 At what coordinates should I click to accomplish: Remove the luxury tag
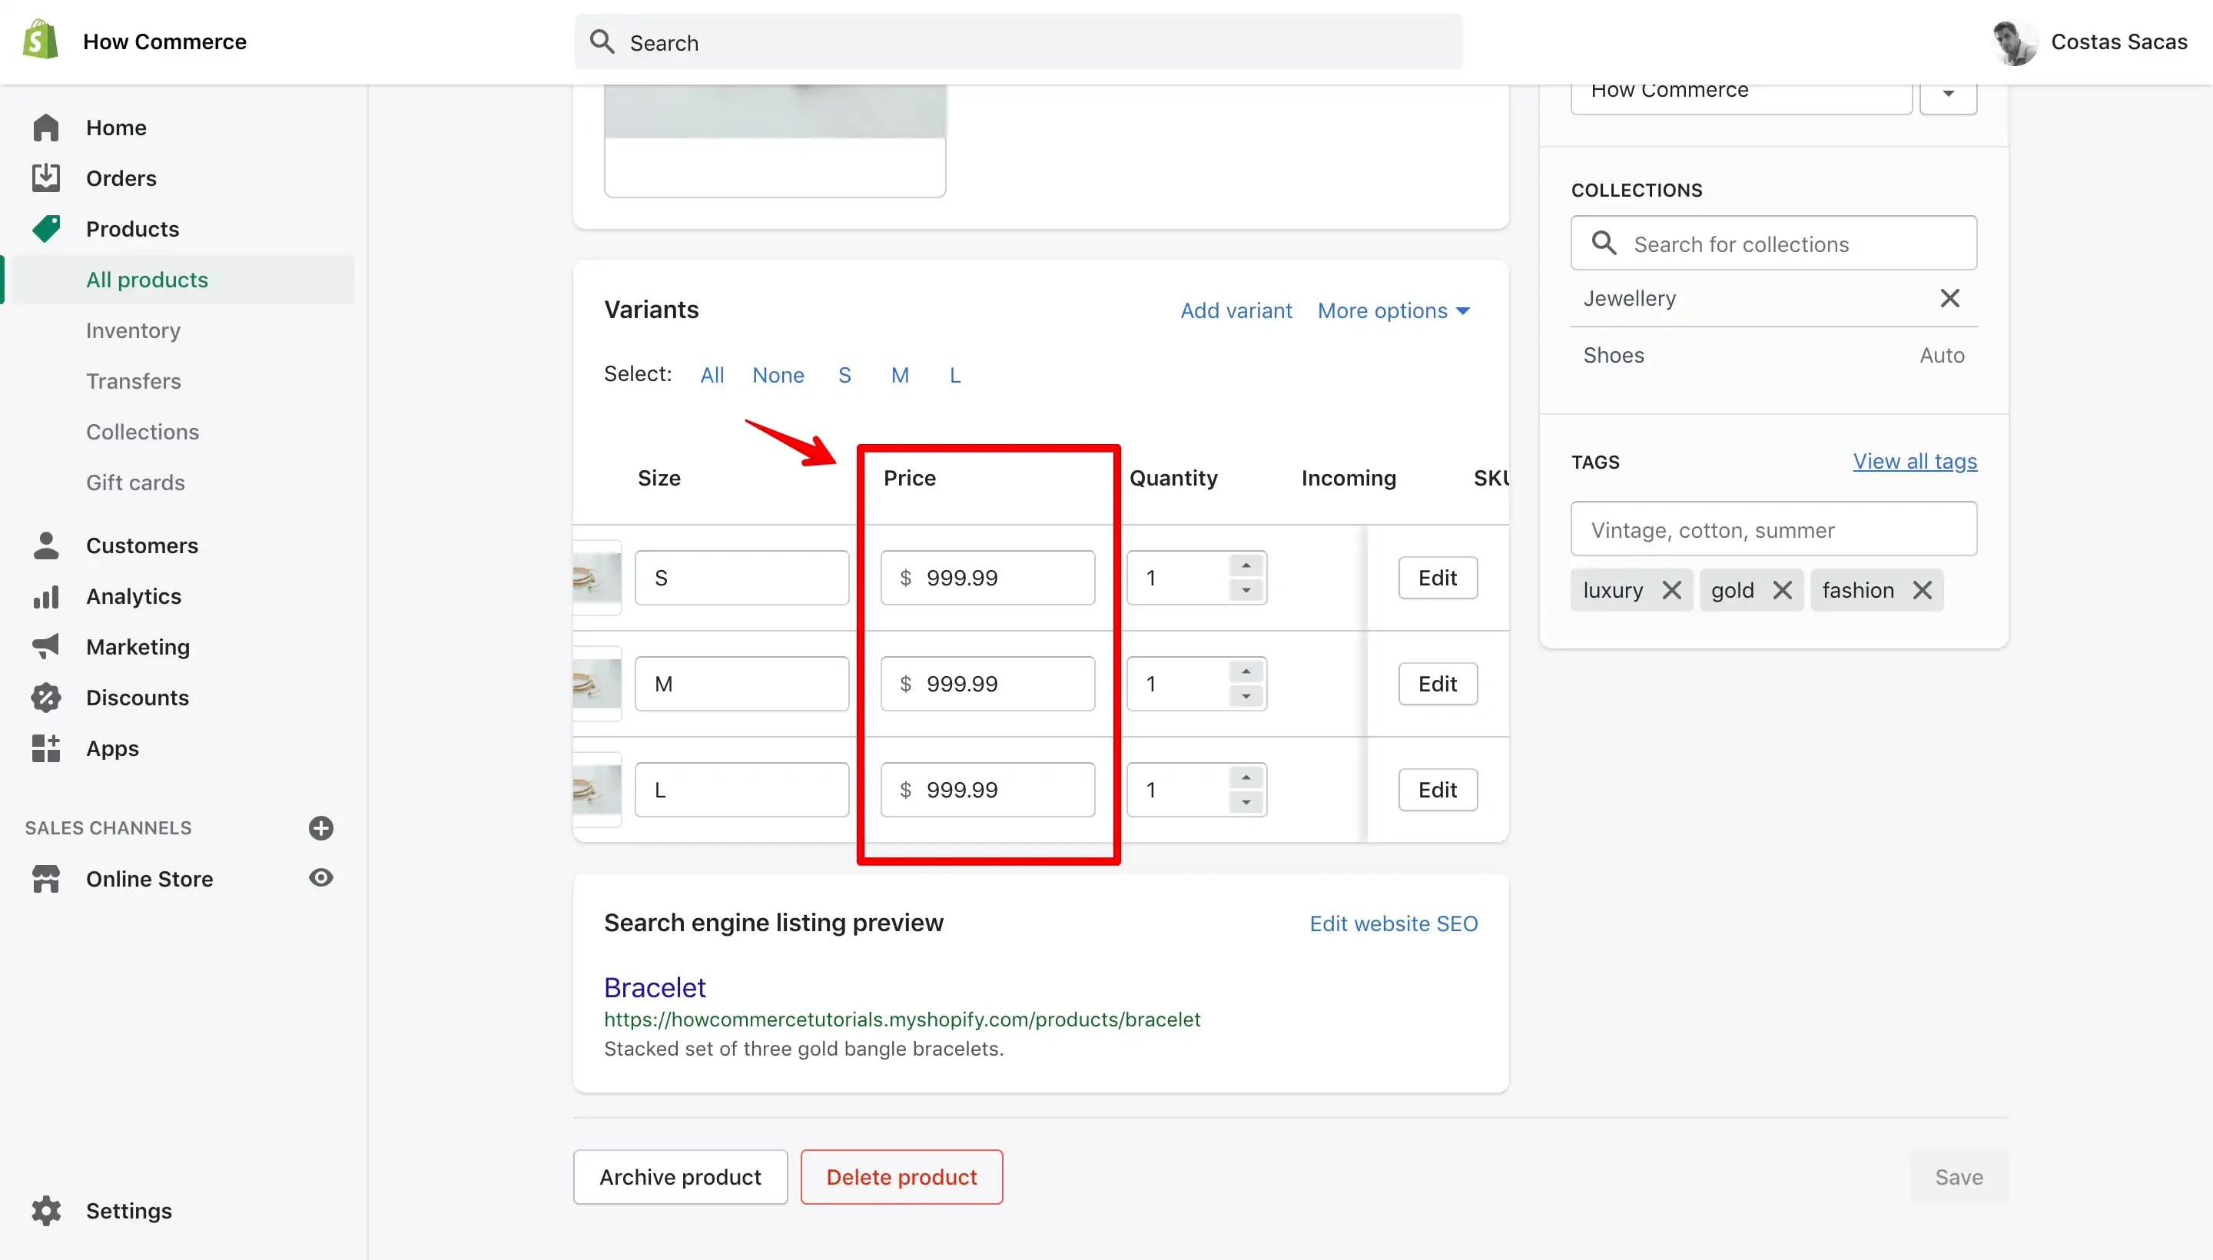[x=1671, y=590]
